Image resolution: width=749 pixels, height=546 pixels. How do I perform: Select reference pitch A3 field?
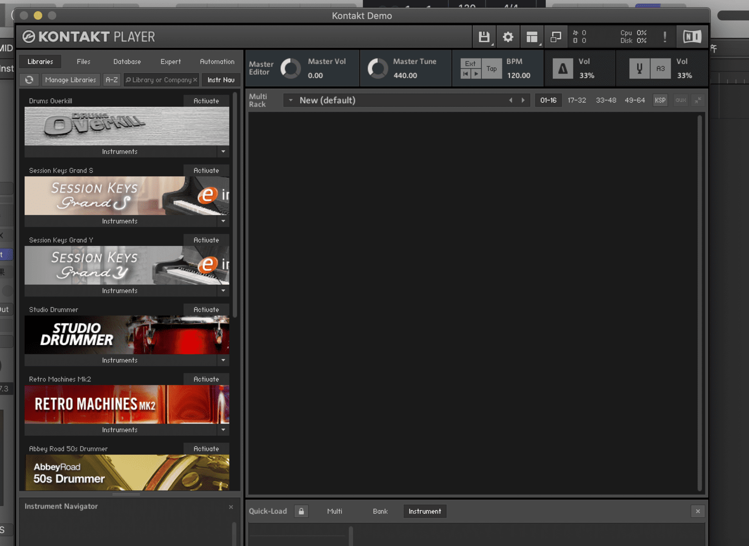(x=661, y=69)
